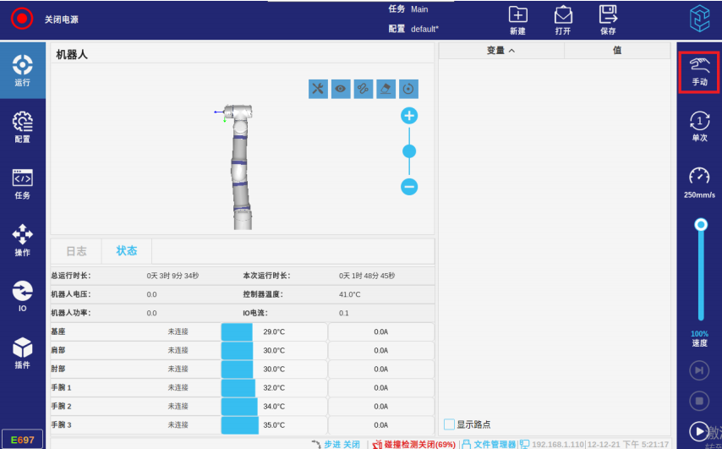The image size is (722, 449).
Task: Click the eraser icon above robot model
Action: coord(386,89)
